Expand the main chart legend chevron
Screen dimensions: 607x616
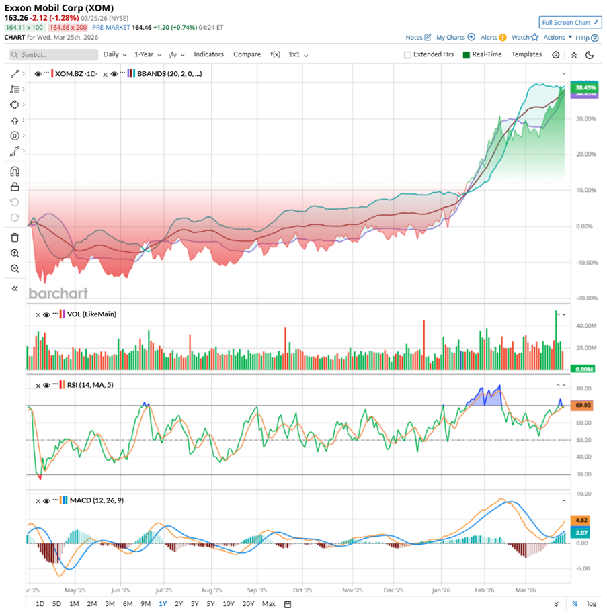pyautogui.click(x=564, y=73)
